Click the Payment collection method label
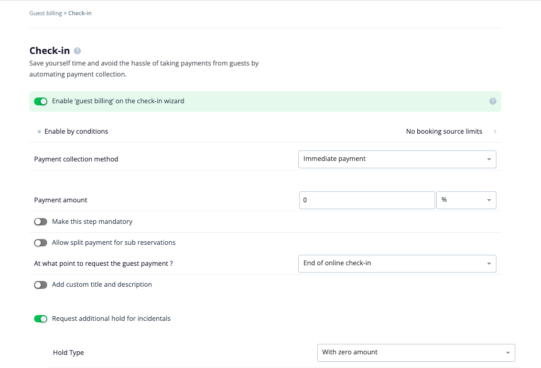 coord(76,159)
